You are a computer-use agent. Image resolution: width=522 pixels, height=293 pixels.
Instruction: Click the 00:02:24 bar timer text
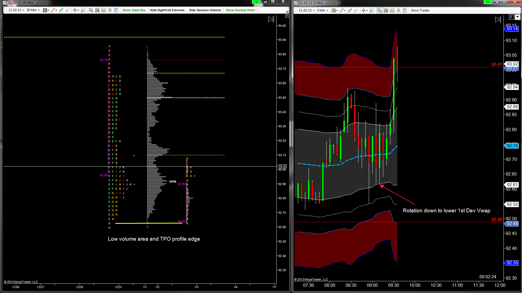coord(488,277)
